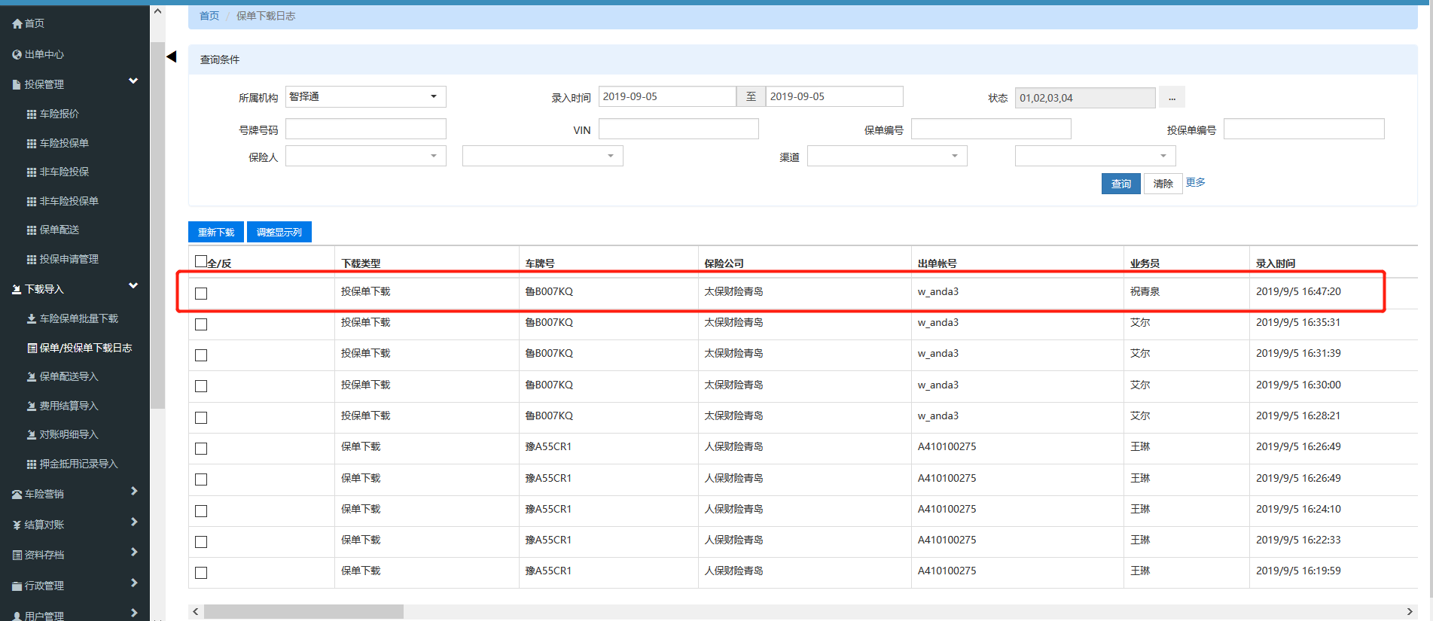
Task: Click the download icon beside 车险保单批量下载
Action: (32, 319)
